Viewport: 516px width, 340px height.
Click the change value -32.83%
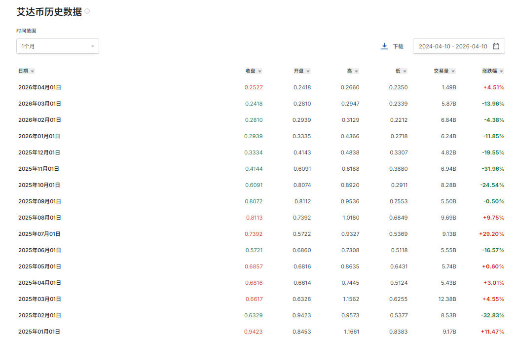pyautogui.click(x=493, y=315)
